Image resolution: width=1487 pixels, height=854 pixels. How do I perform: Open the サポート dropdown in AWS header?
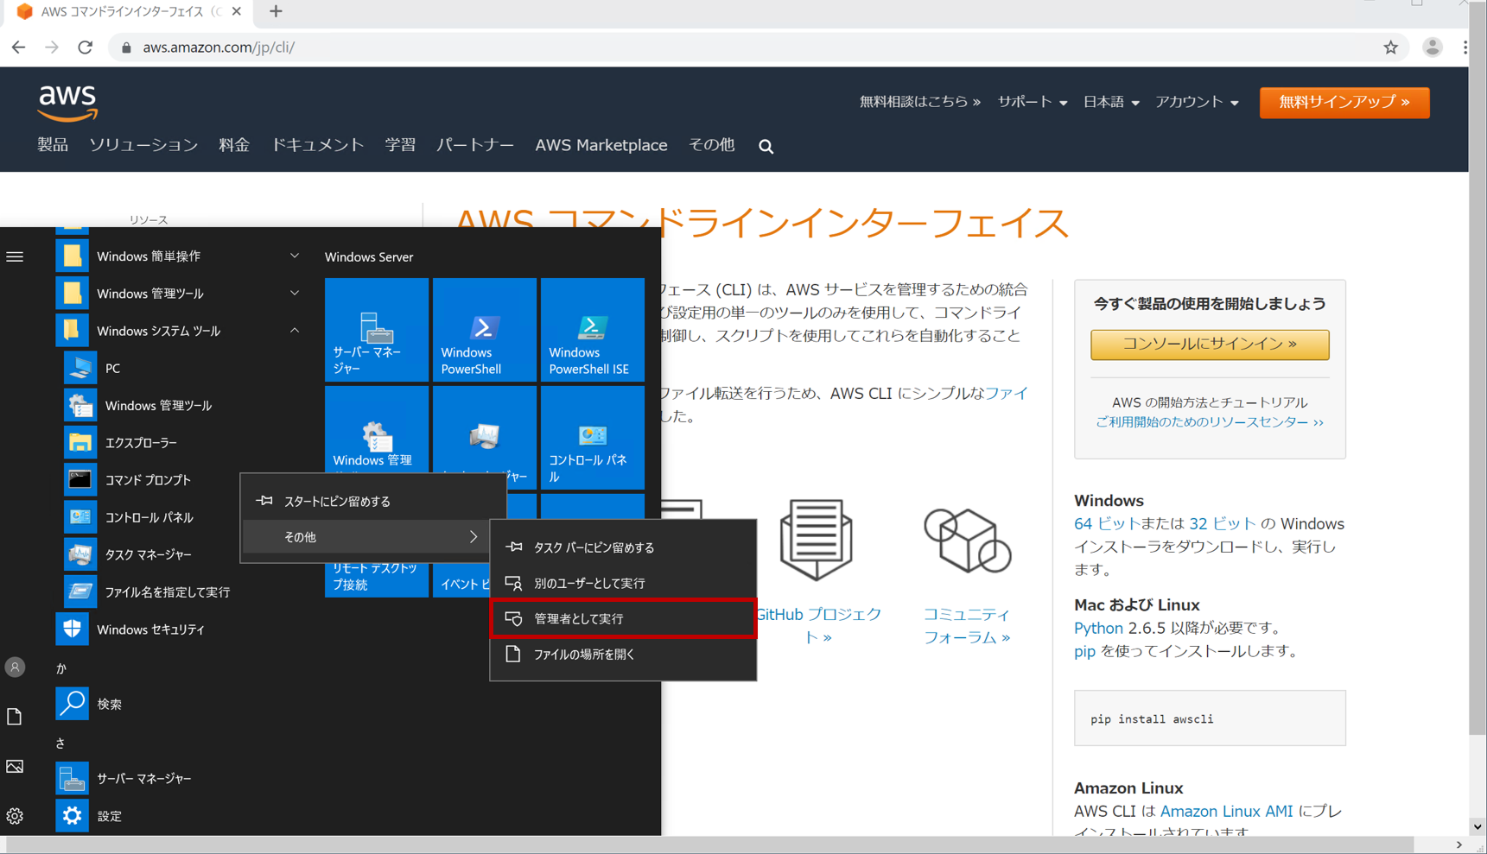point(1032,102)
